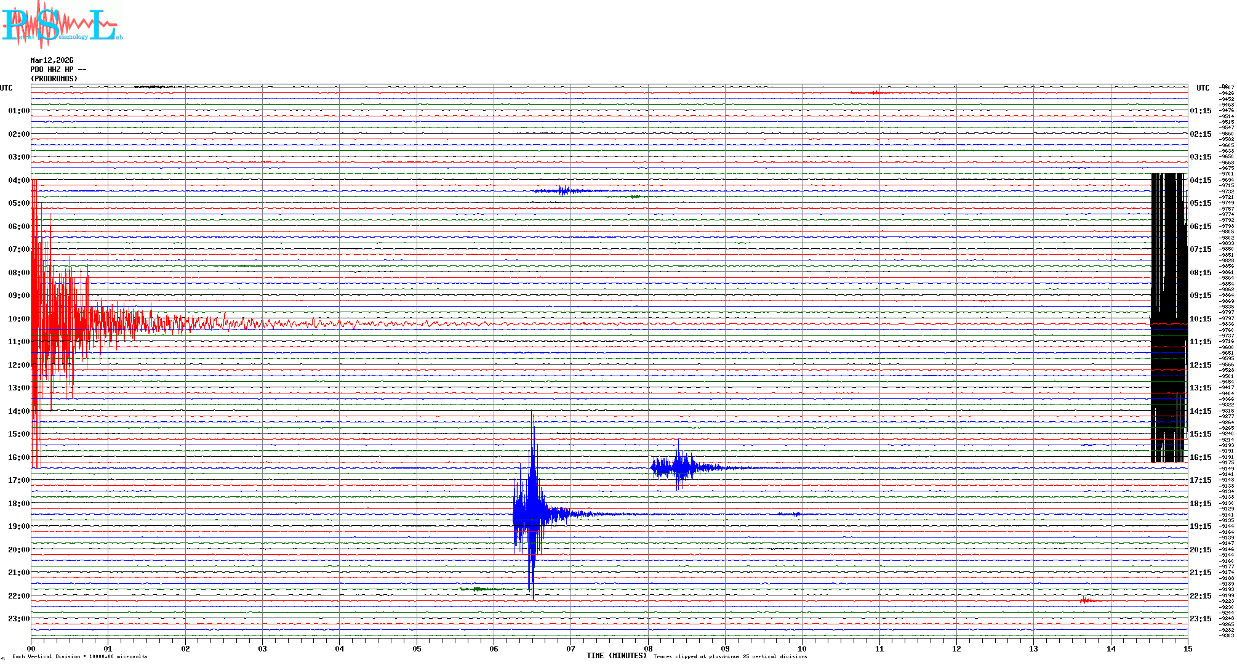The height and width of the screenshot is (665, 1237).
Task: Click the 15 minute tick on bottom axis
Action: point(1187,648)
